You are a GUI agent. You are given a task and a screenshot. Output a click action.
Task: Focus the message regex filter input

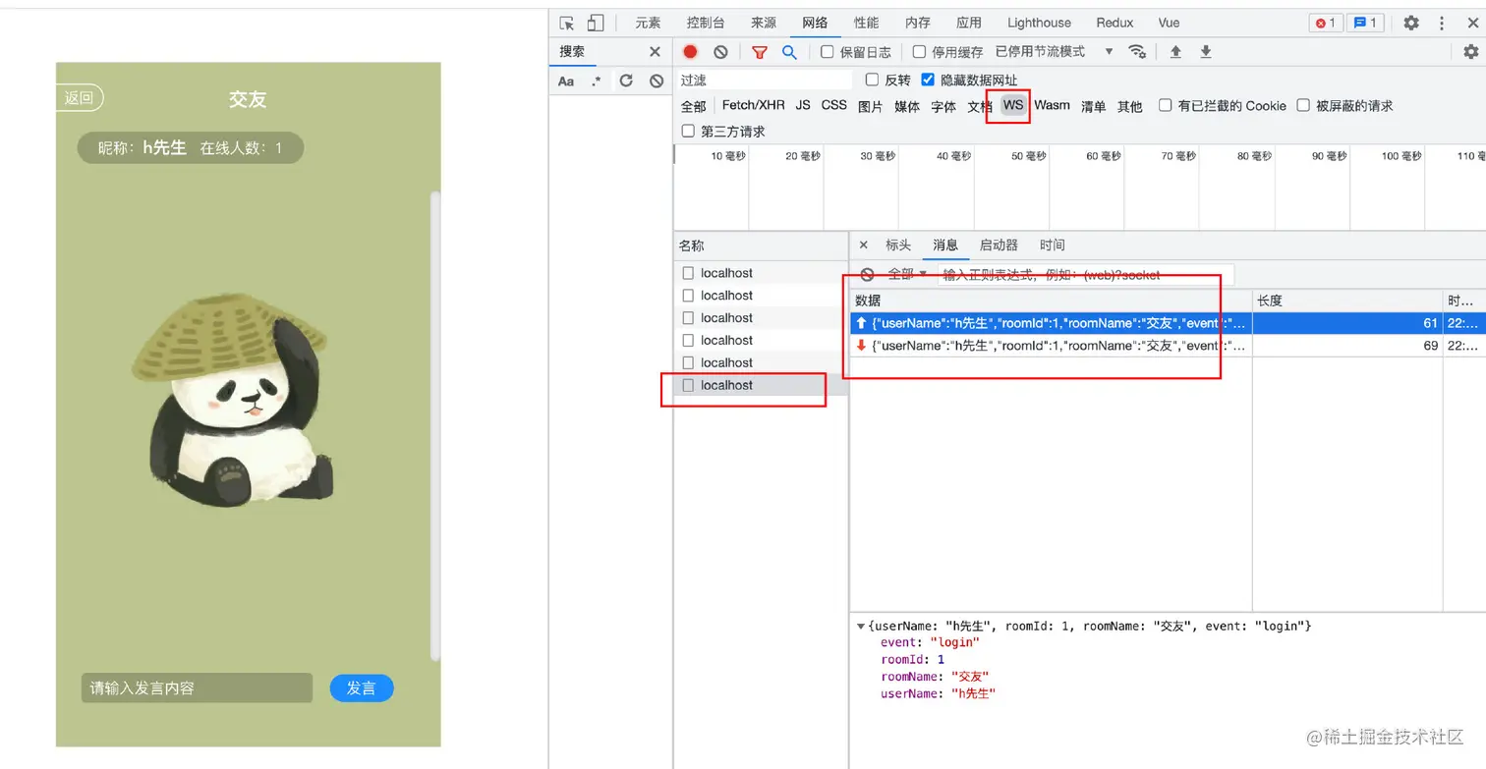click(x=1085, y=275)
